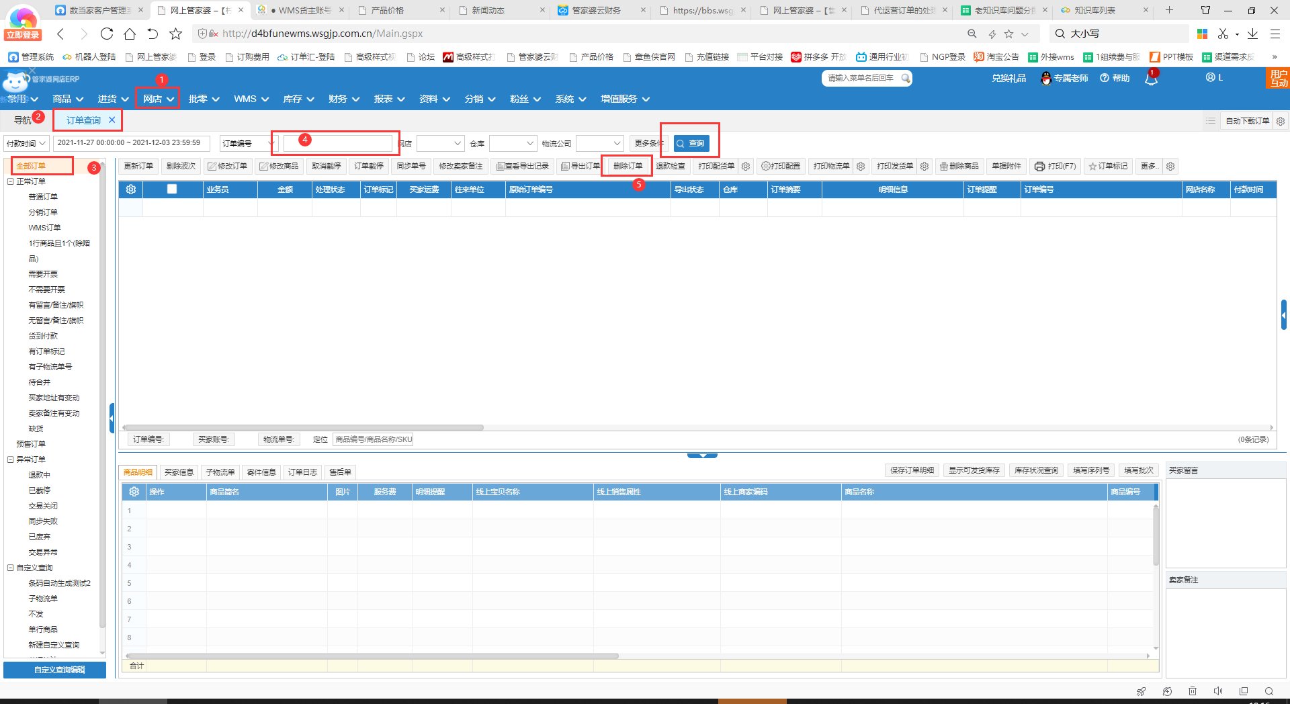The width and height of the screenshot is (1290, 704).
Task: Open the 网店 top menu
Action: point(158,99)
